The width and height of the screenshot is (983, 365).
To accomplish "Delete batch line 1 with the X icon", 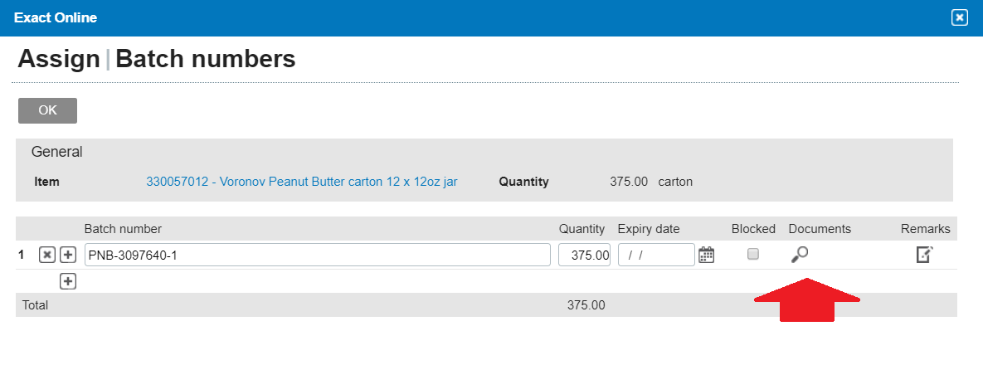I will point(47,255).
